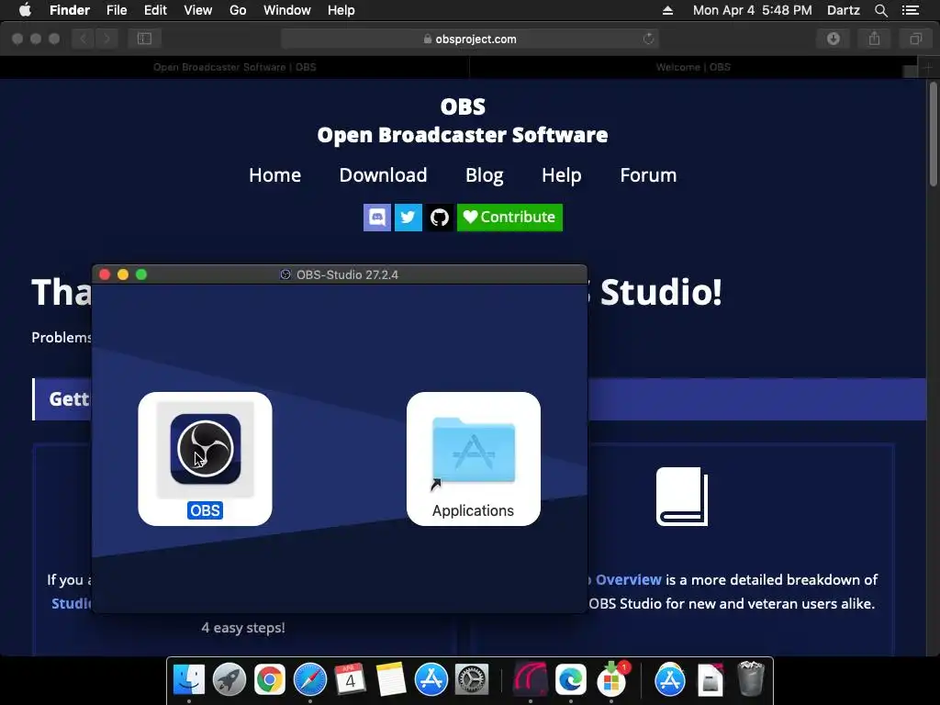The height and width of the screenshot is (705, 940).
Task: Open System Preferences gear in the Dock
Action: 472,679
